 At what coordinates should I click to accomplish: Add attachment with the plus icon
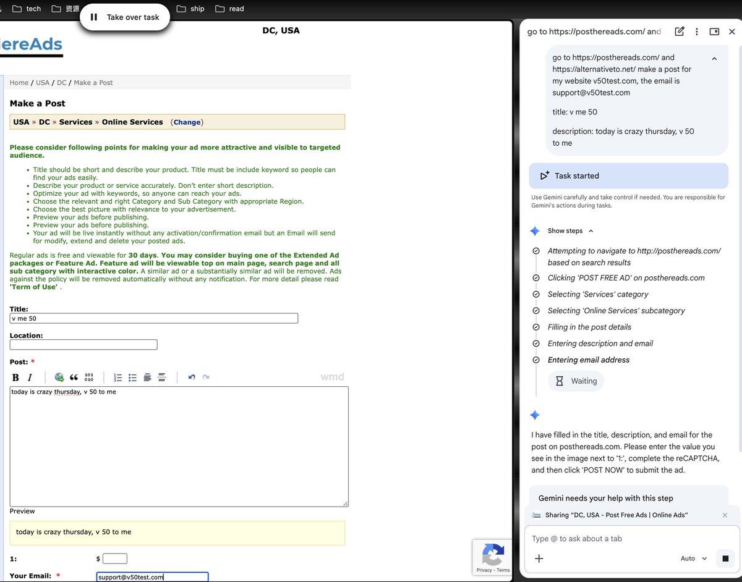[x=539, y=559]
